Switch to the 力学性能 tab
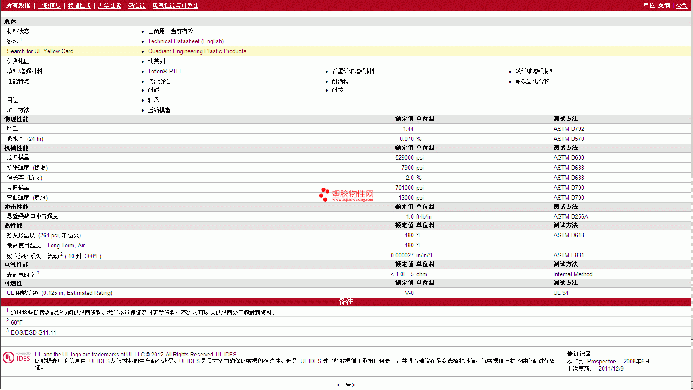This screenshot has width=693, height=390. click(110, 6)
